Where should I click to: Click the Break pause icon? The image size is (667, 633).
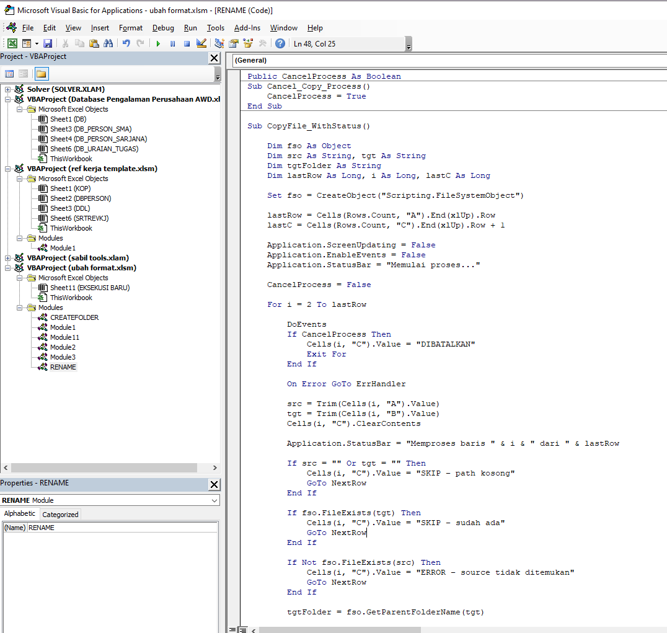(172, 43)
